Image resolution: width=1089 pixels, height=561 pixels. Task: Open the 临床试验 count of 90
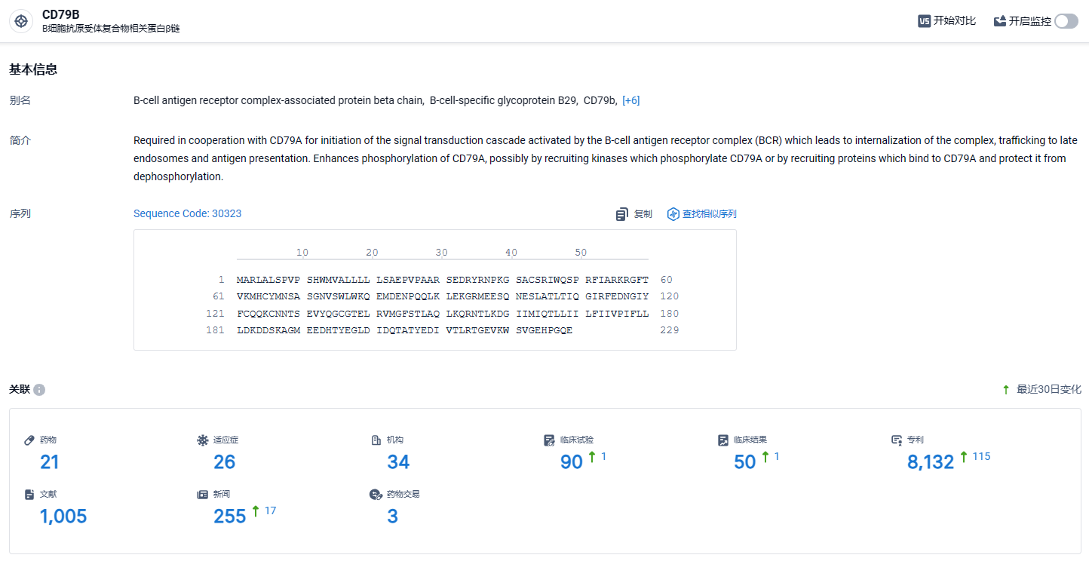[572, 462]
